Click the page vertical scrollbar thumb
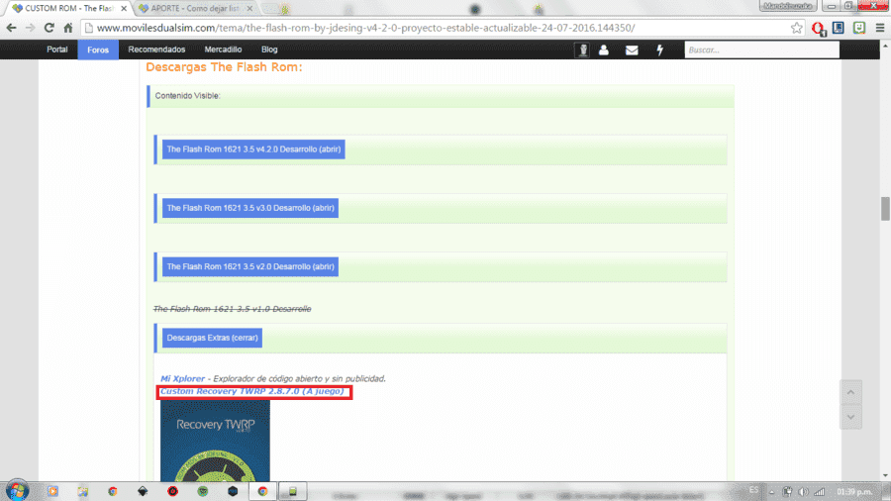The width and height of the screenshot is (891, 501). coord(885,209)
